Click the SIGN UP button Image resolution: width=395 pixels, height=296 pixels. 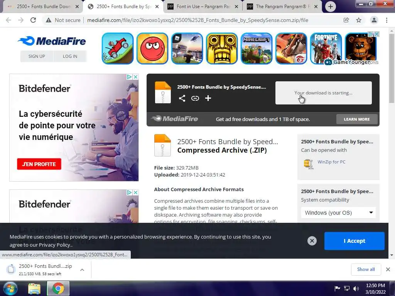(x=37, y=56)
